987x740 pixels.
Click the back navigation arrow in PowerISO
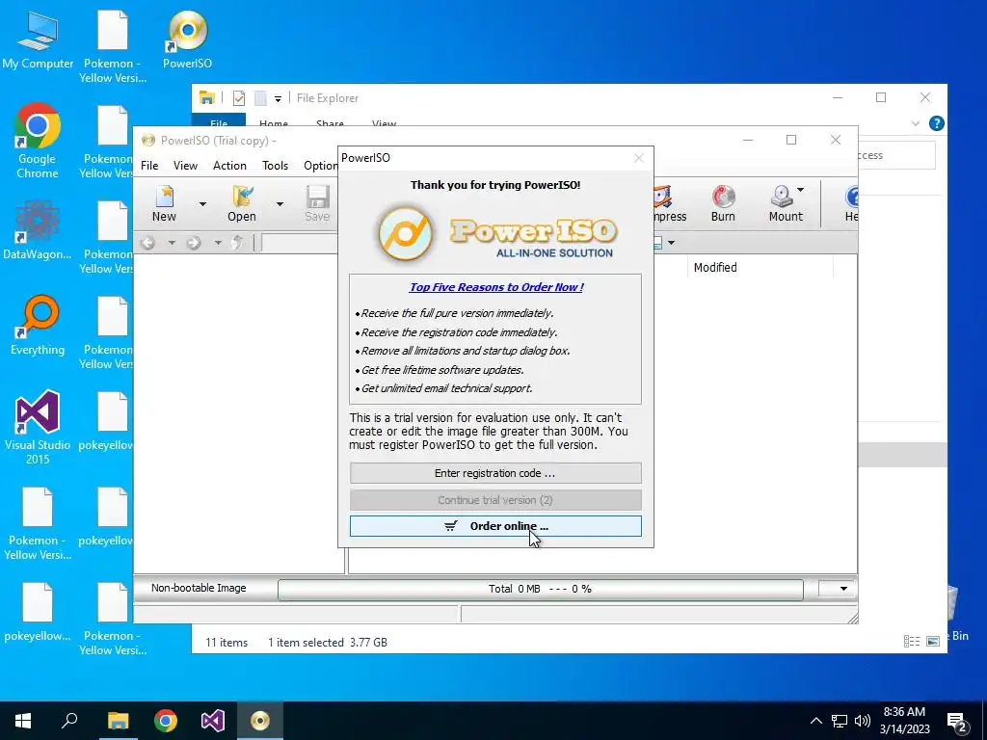point(147,242)
